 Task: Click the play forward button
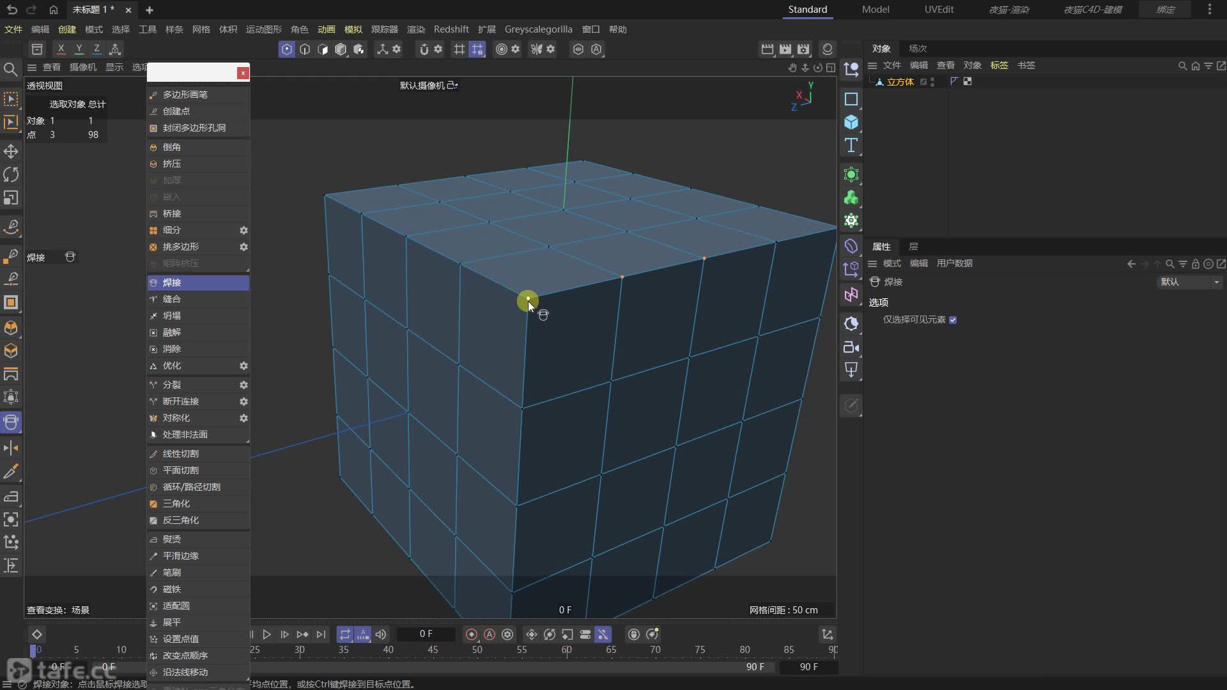[x=266, y=634]
